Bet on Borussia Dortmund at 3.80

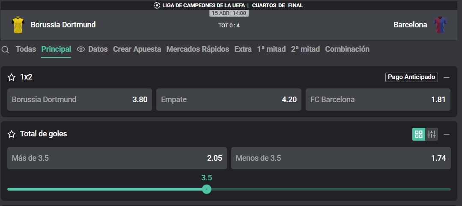coord(80,100)
